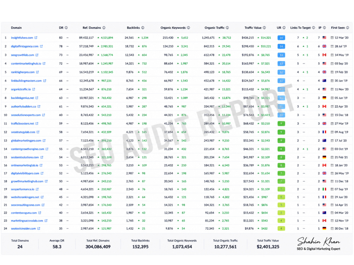The width and height of the screenshot is (354, 265).
Task: Open external link icon beside authoritybuilders.co
Action: tap(39, 106)
